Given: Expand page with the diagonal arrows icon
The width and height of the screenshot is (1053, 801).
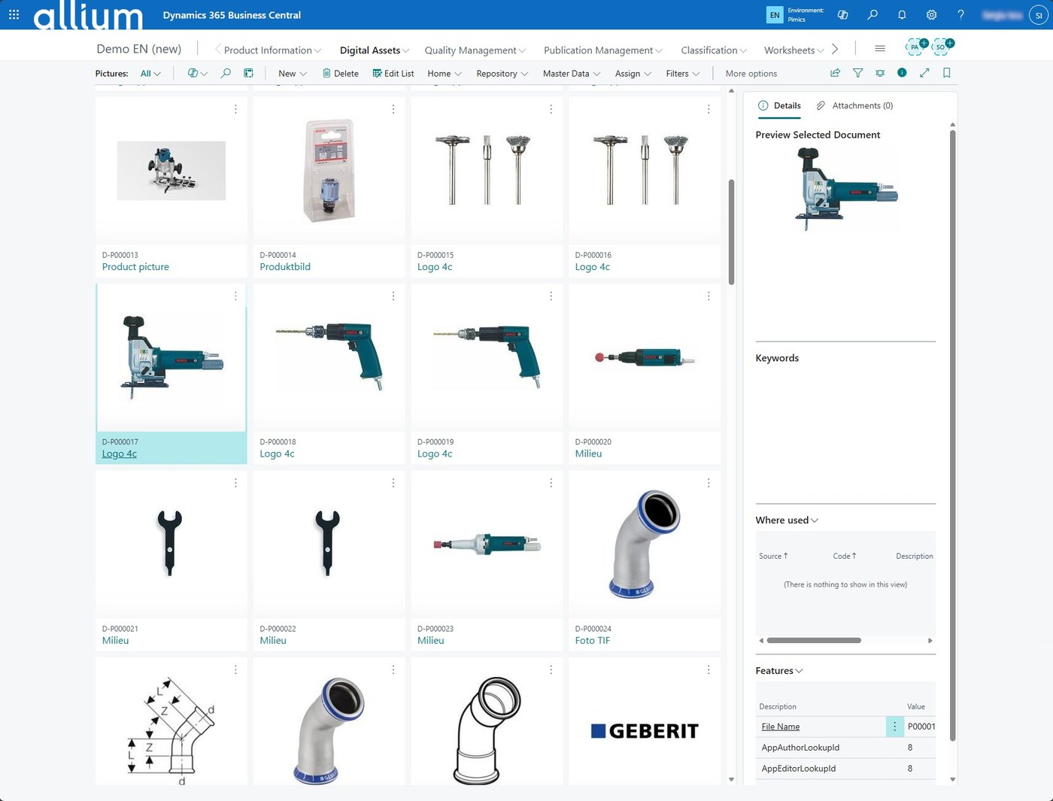Looking at the screenshot, I should 924,73.
